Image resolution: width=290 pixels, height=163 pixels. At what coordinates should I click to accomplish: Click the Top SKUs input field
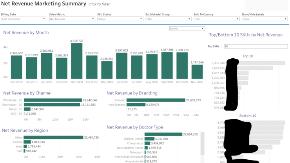pos(255,46)
